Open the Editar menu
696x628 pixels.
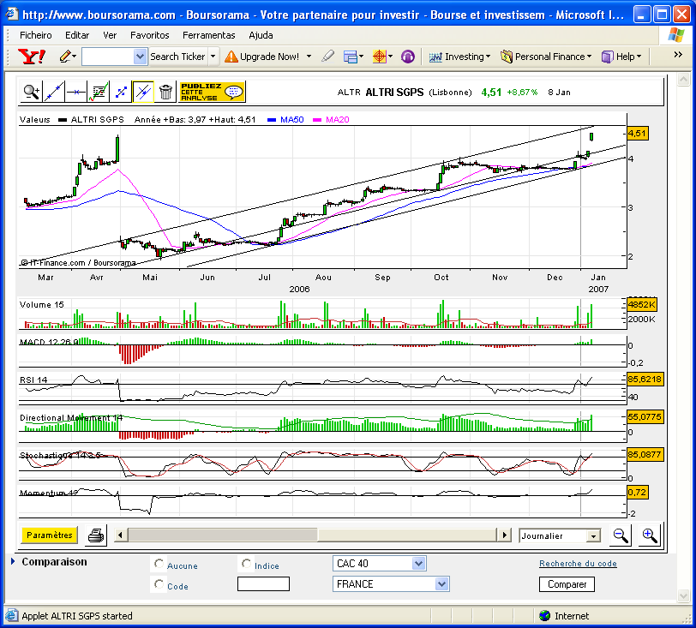(x=77, y=35)
